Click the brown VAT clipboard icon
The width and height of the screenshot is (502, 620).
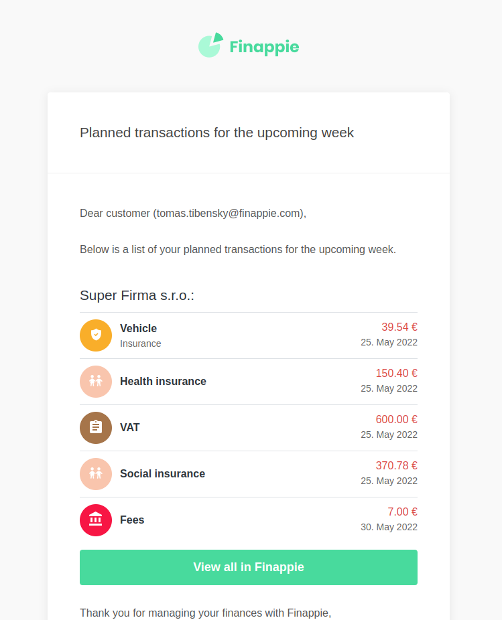click(96, 428)
